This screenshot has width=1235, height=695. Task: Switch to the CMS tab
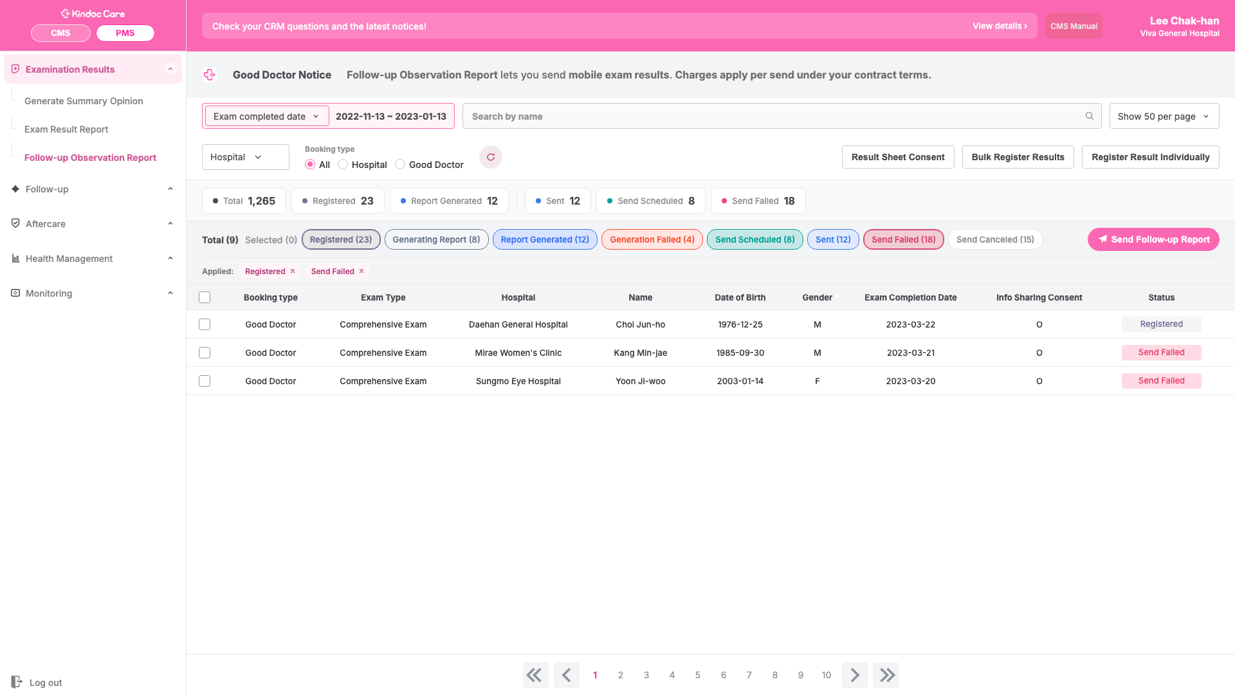pyautogui.click(x=60, y=33)
